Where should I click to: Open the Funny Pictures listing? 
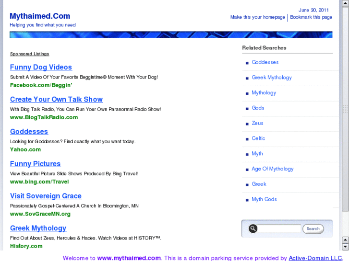(35, 164)
